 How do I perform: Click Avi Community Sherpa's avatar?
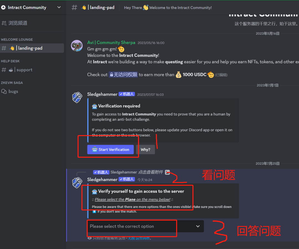pyautogui.click(x=77, y=46)
